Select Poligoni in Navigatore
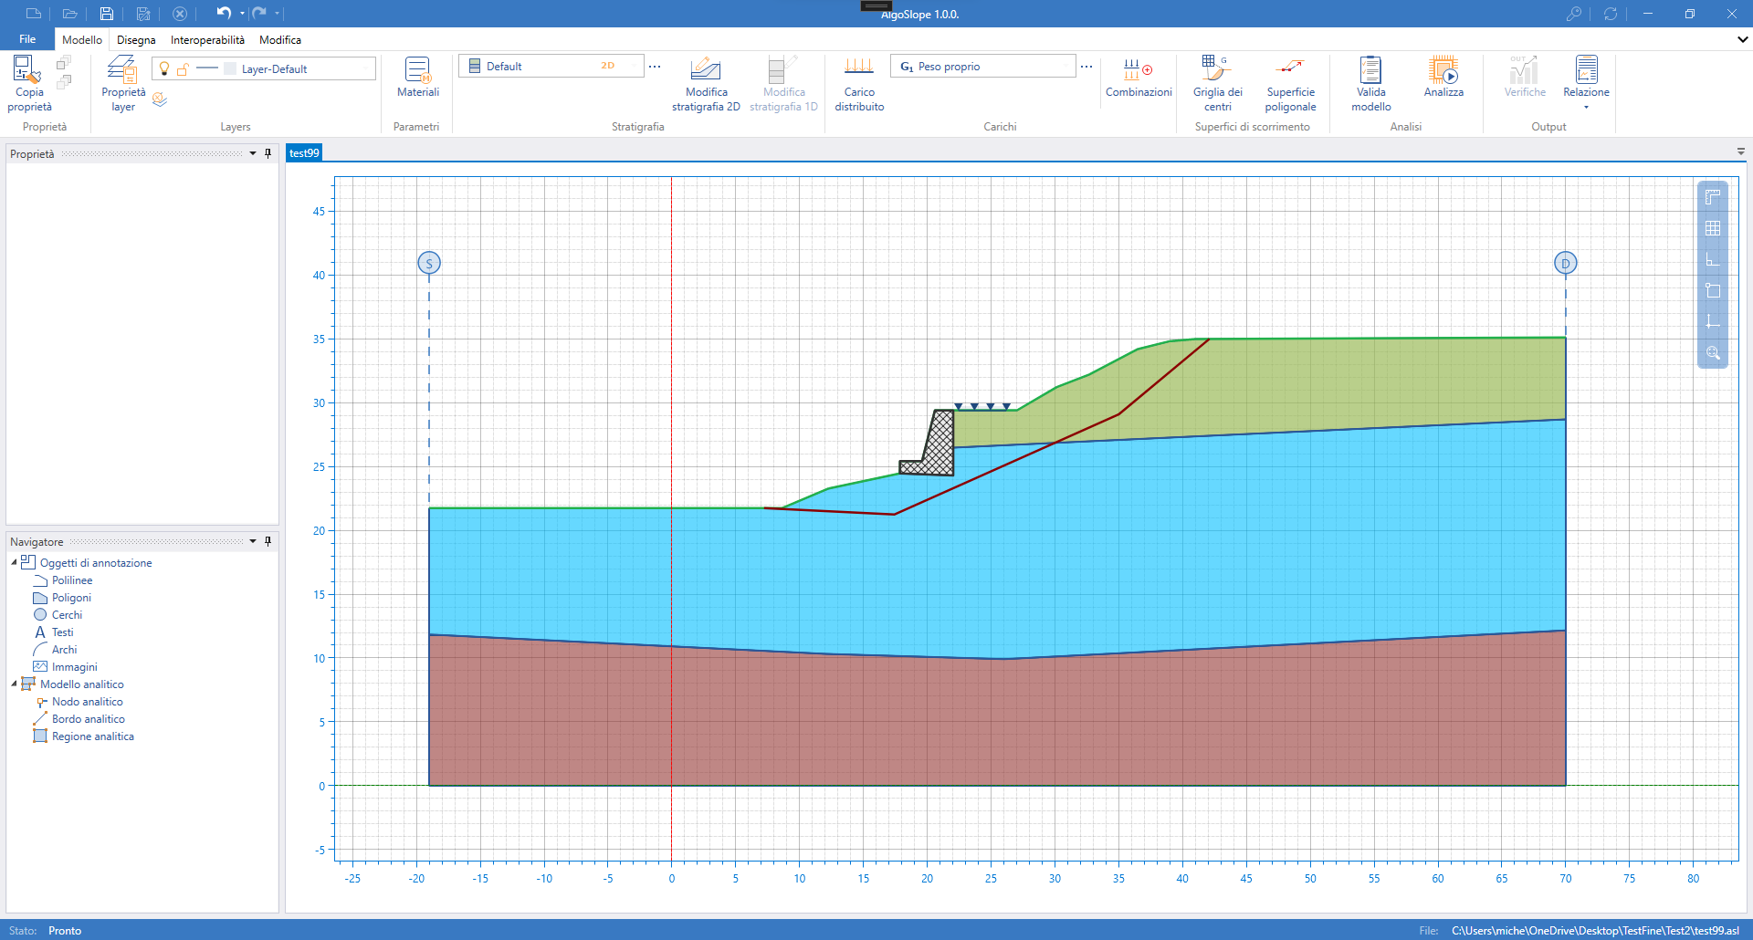The image size is (1753, 940). (x=71, y=598)
